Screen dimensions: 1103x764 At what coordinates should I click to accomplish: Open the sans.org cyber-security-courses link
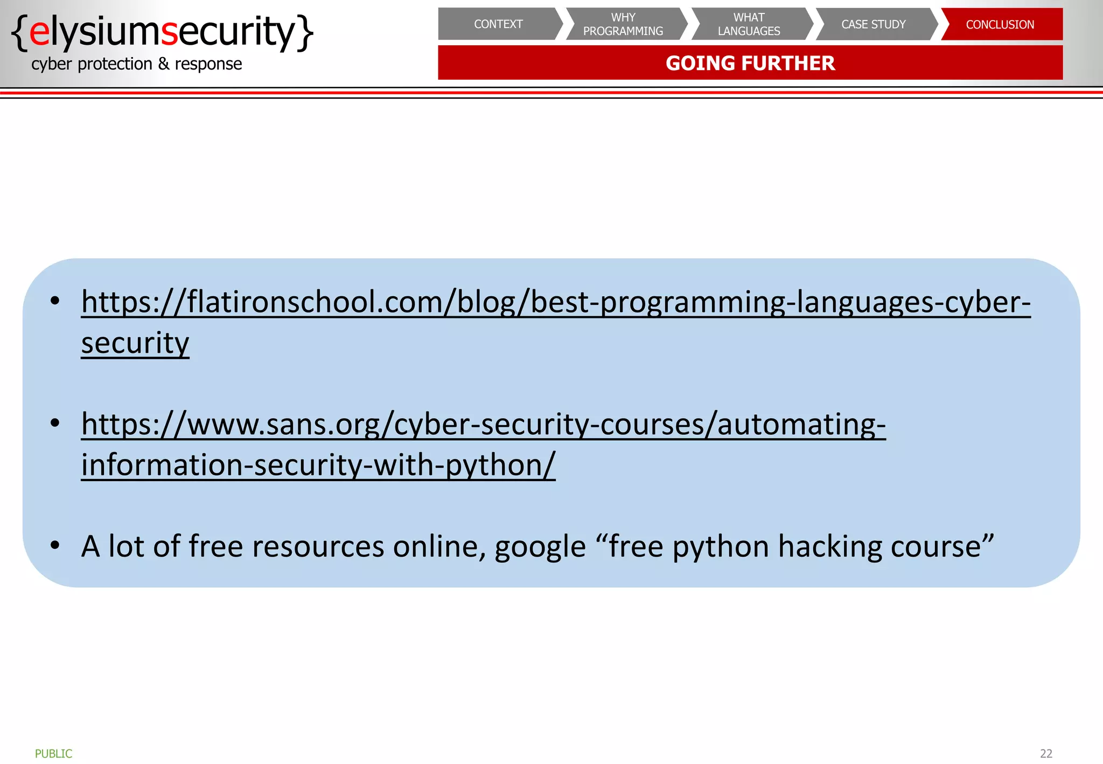click(x=483, y=424)
